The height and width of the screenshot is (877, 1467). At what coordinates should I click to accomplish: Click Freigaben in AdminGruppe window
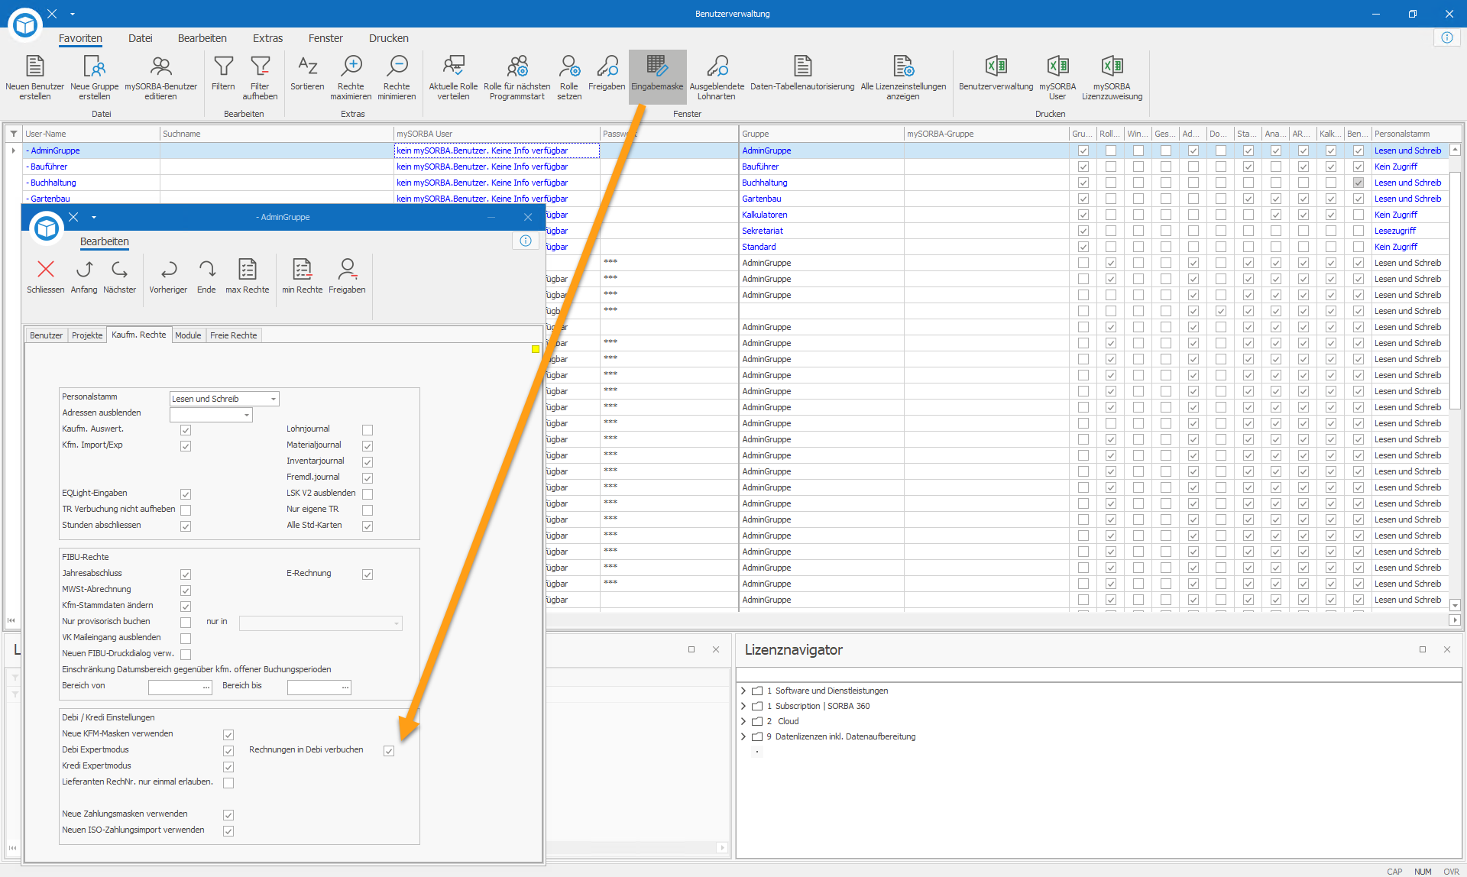click(x=347, y=277)
